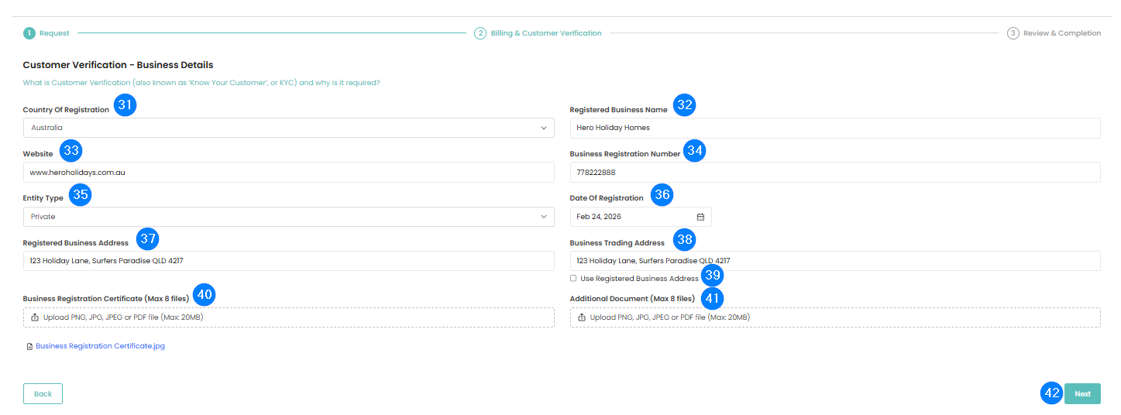This screenshot has width=1121, height=415.
Task: Click the step 1 Request circle icon
Action: pos(29,33)
